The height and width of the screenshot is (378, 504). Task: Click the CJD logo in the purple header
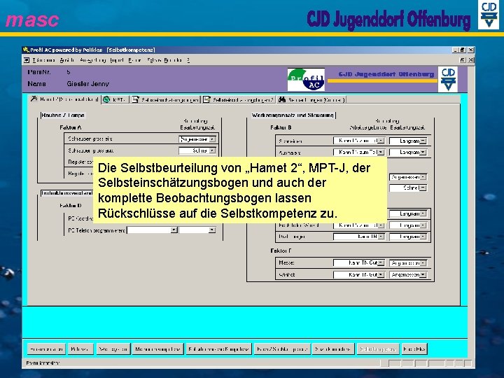(448, 79)
